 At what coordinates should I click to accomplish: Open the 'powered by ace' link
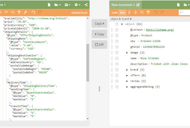[79, 12]
